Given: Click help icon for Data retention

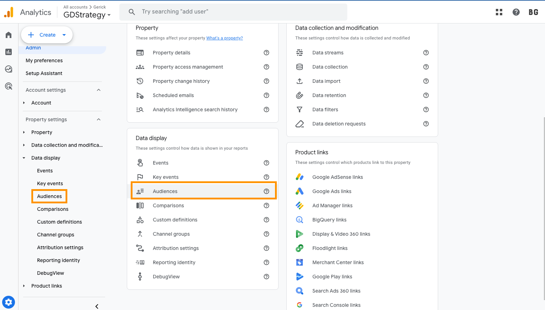Looking at the screenshot, I should click(x=426, y=95).
